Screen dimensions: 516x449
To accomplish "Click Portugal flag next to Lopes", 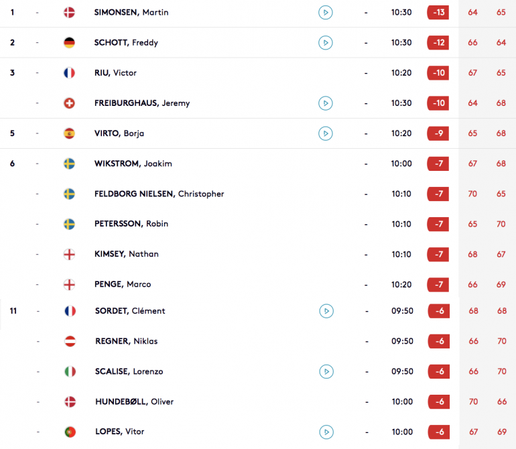I will [x=70, y=432].
